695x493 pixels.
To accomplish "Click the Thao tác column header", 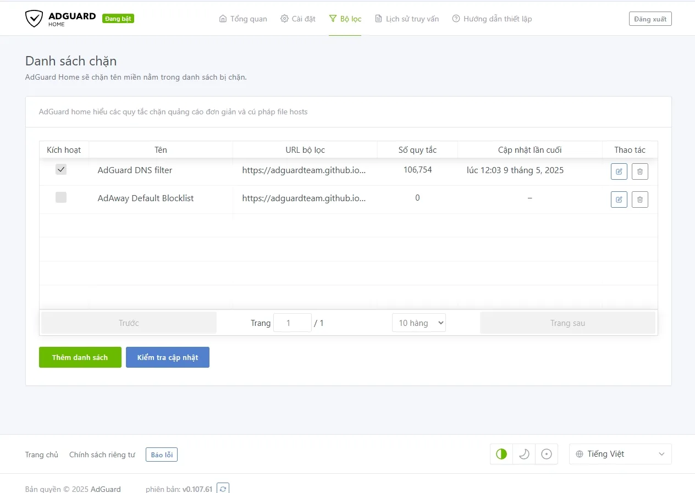I will tap(630, 149).
